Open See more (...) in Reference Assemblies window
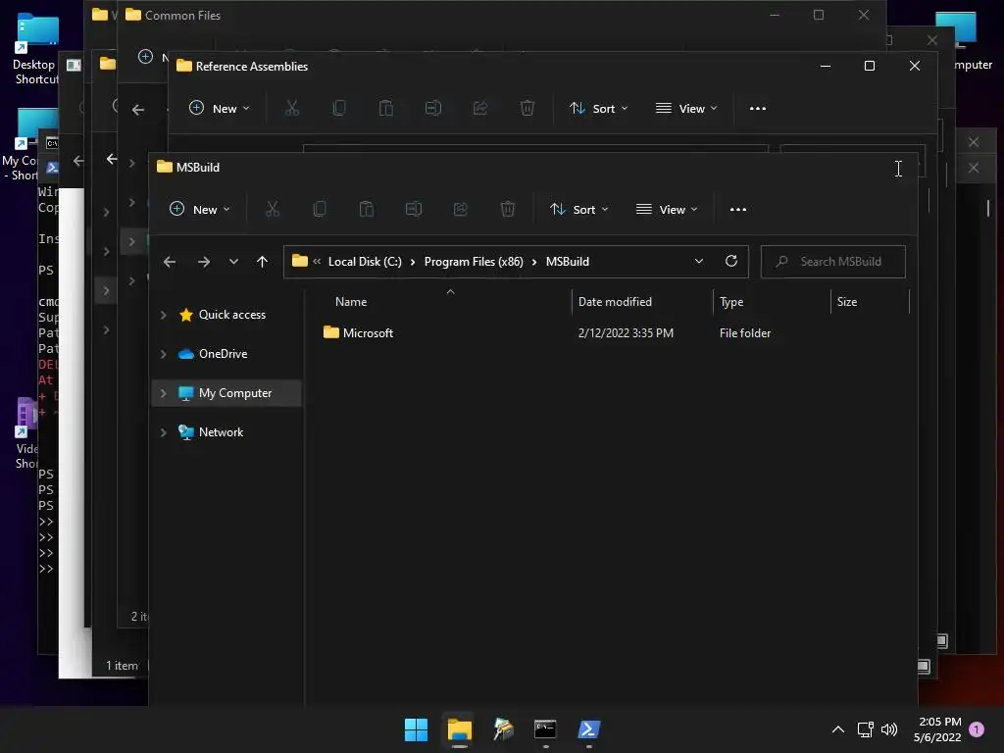1004x753 pixels. click(758, 108)
